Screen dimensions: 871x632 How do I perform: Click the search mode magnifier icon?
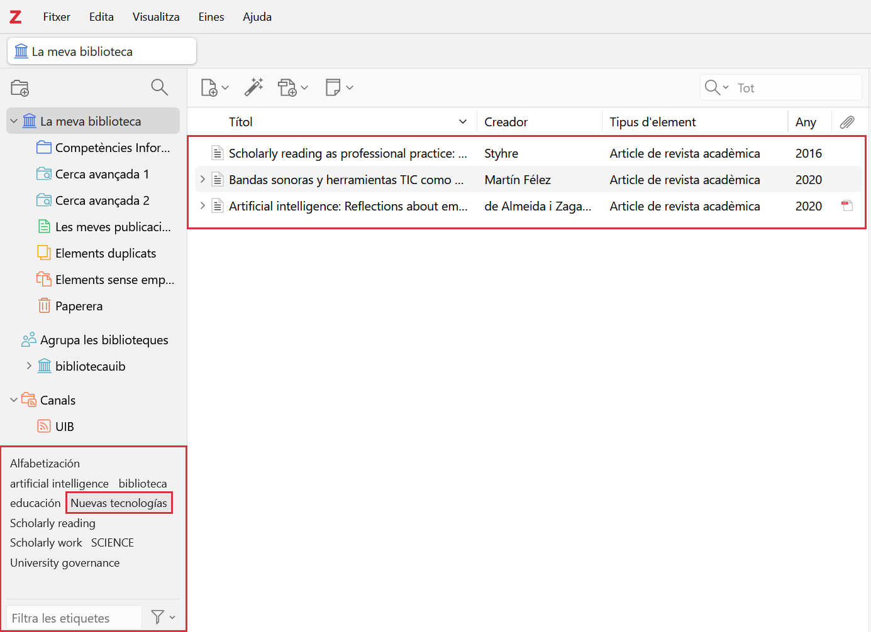tap(712, 87)
